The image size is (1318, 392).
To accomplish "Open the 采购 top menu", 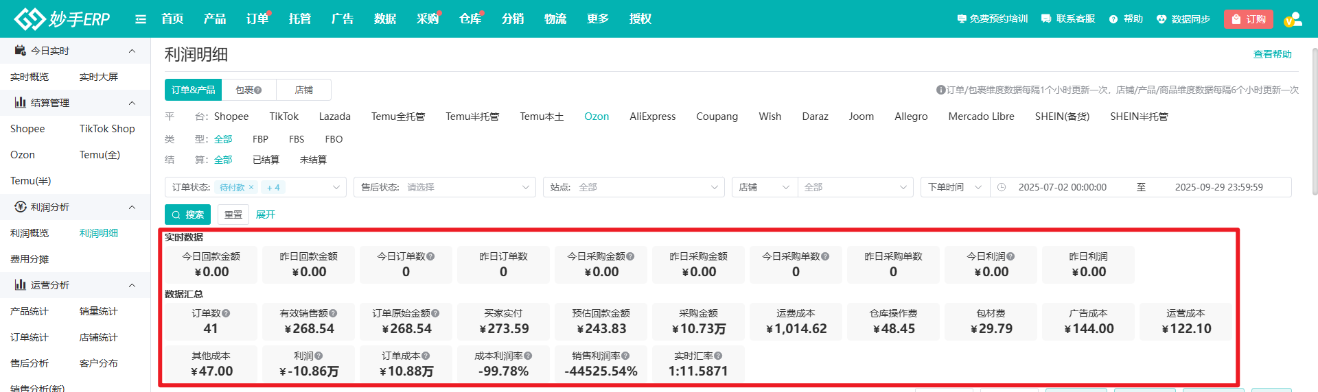I will click(x=428, y=19).
